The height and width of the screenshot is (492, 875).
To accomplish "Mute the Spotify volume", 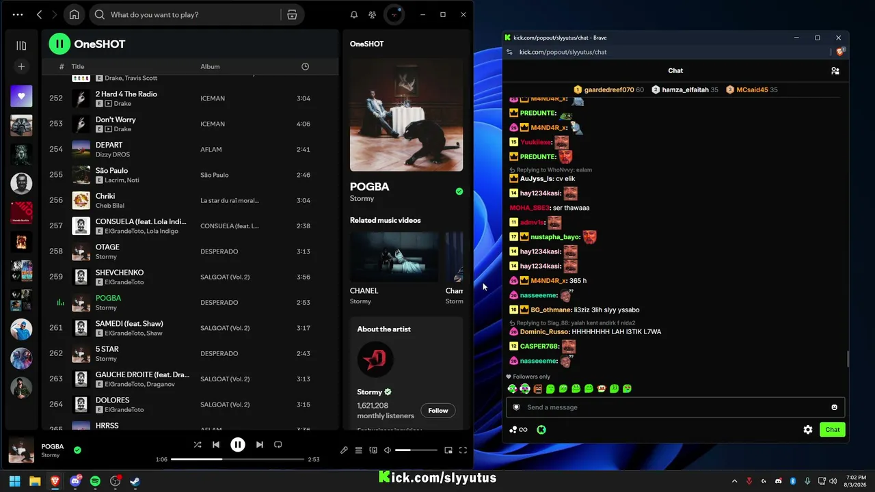I will click(388, 450).
